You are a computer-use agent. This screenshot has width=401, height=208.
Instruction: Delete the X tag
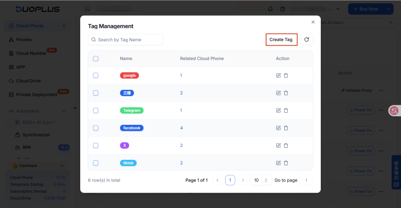tap(286, 145)
